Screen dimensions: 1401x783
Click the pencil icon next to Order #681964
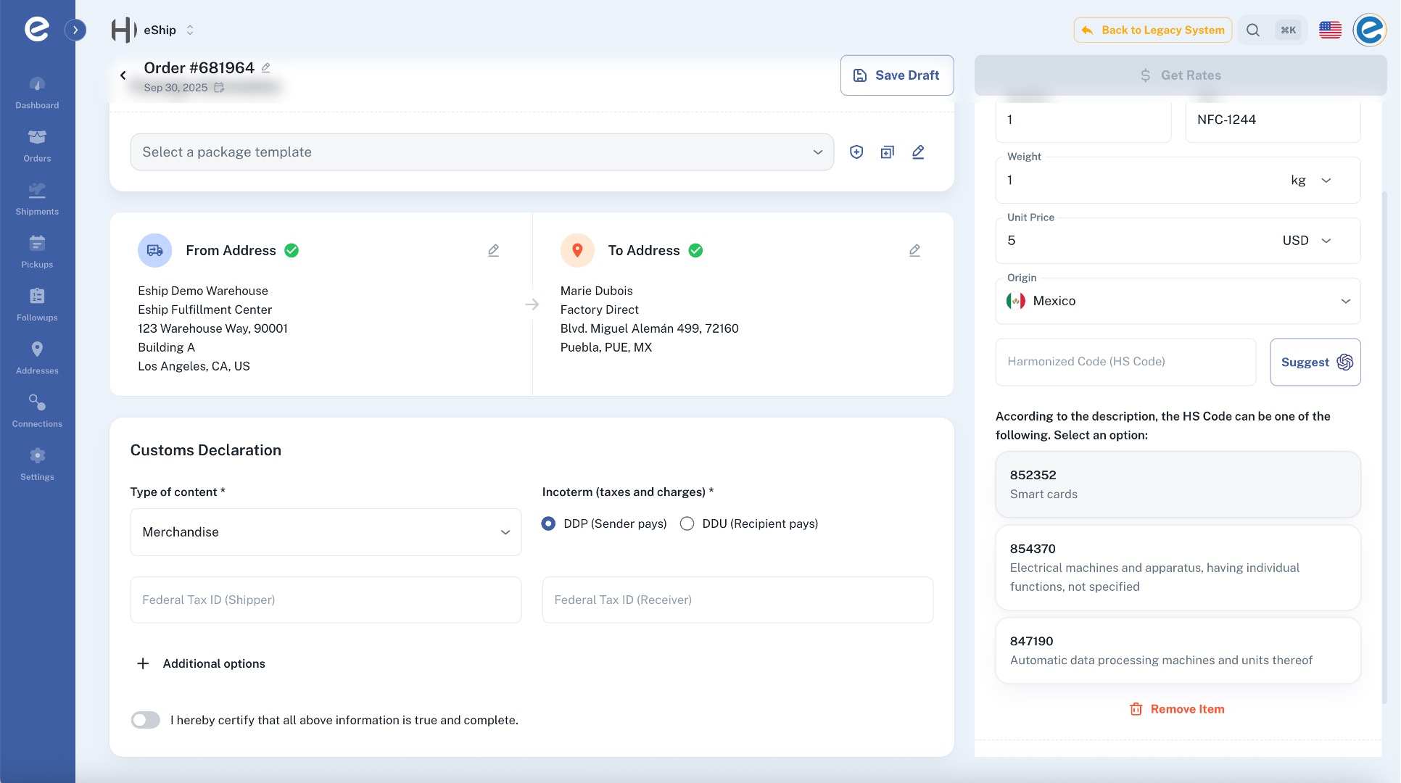tap(266, 67)
